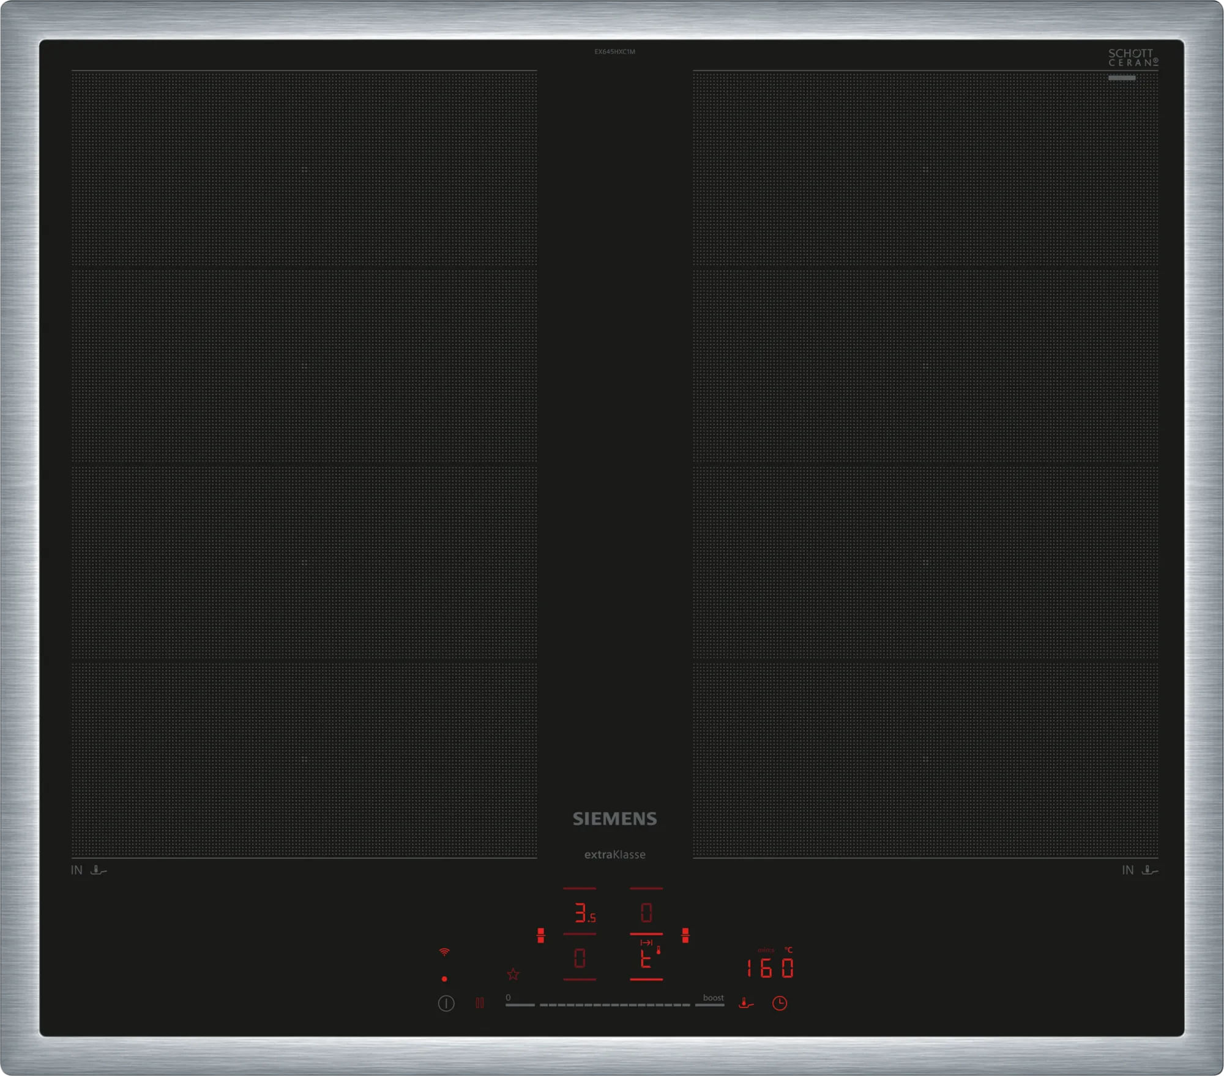Tap the SCHOTT CERAN logo
This screenshot has height=1076, width=1224.
click(1133, 58)
